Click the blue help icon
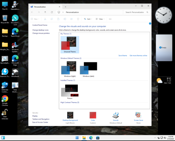Screen dimensions: 175x141 [150, 23]
